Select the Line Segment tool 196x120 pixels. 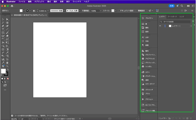pos(7,29)
